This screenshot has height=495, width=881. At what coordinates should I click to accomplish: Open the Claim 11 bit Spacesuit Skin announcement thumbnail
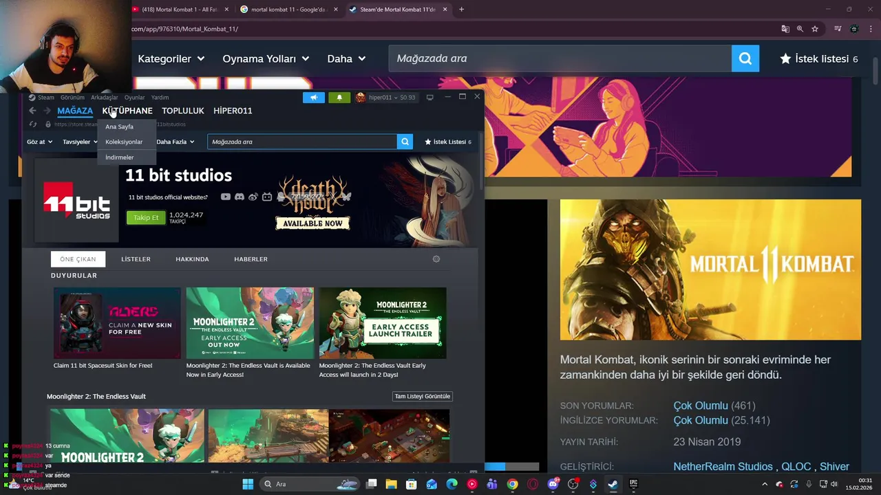118,323
